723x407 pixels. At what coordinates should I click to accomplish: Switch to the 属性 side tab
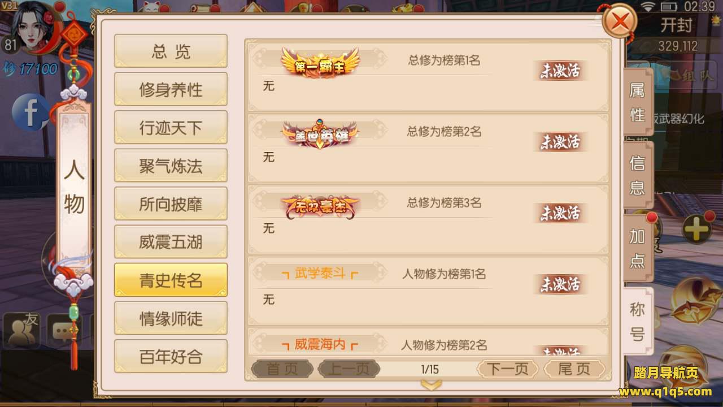pos(638,102)
